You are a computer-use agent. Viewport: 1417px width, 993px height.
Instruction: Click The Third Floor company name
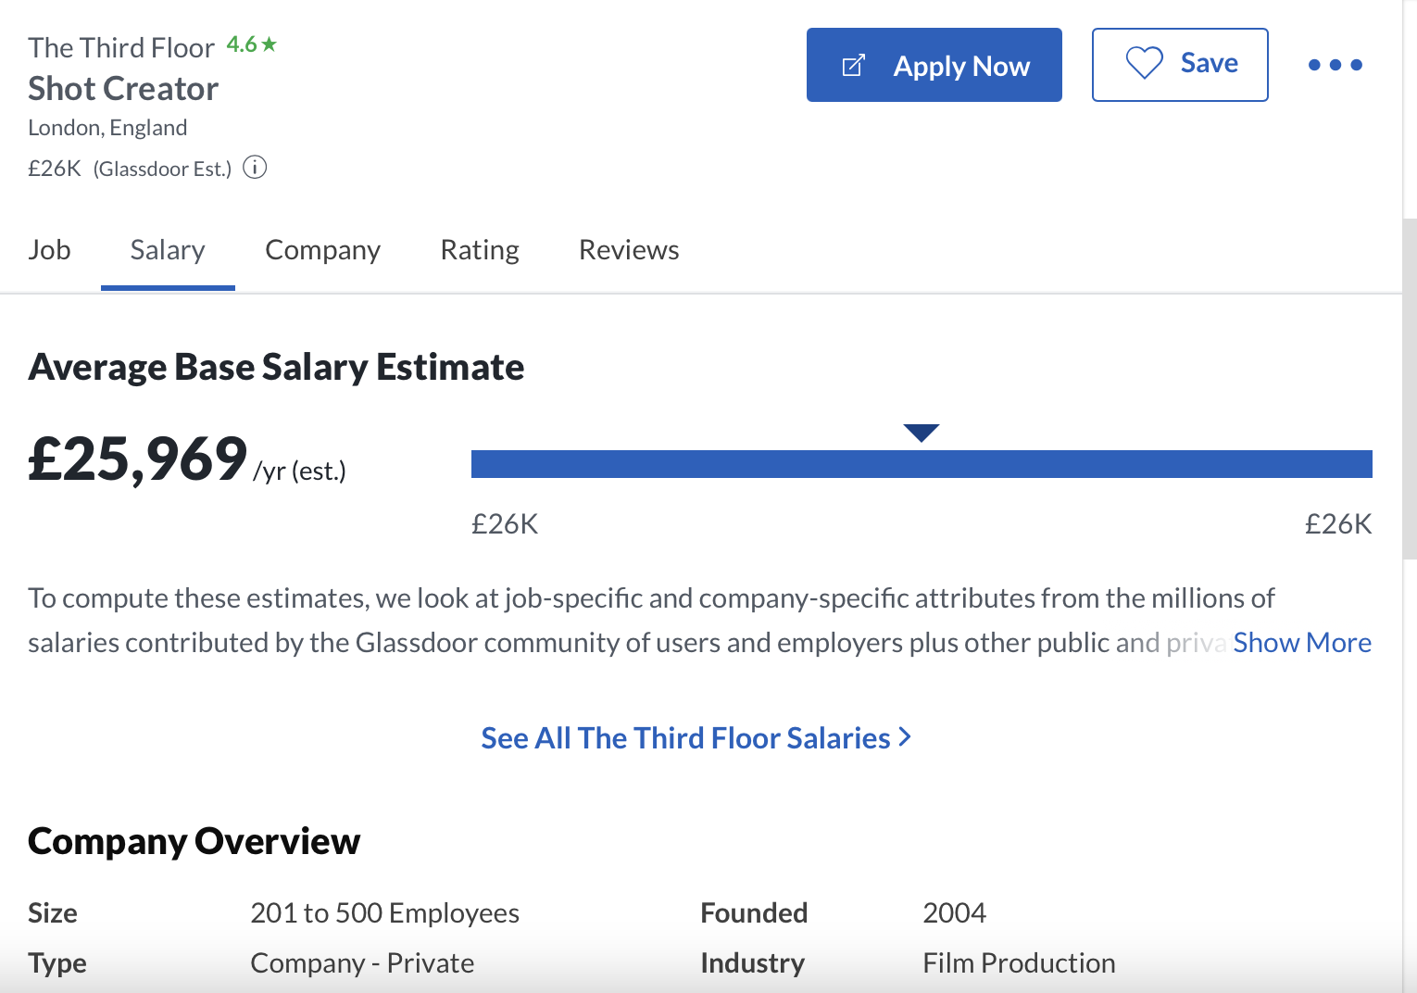pyautogui.click(x=121, y=47)
